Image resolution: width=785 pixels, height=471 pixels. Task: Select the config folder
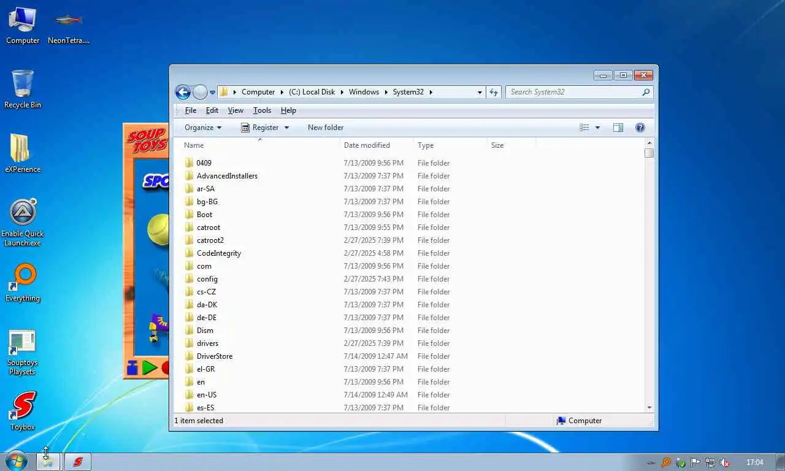[207, 279]
